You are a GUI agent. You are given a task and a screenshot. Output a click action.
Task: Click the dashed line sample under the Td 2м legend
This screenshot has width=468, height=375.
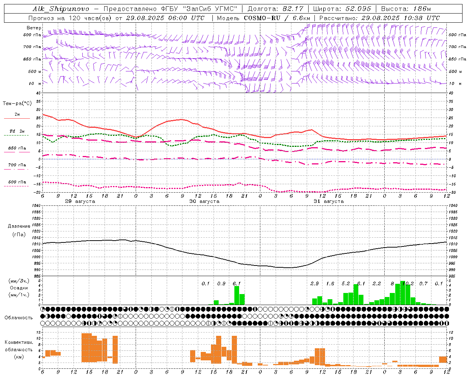tap(17, 135)
